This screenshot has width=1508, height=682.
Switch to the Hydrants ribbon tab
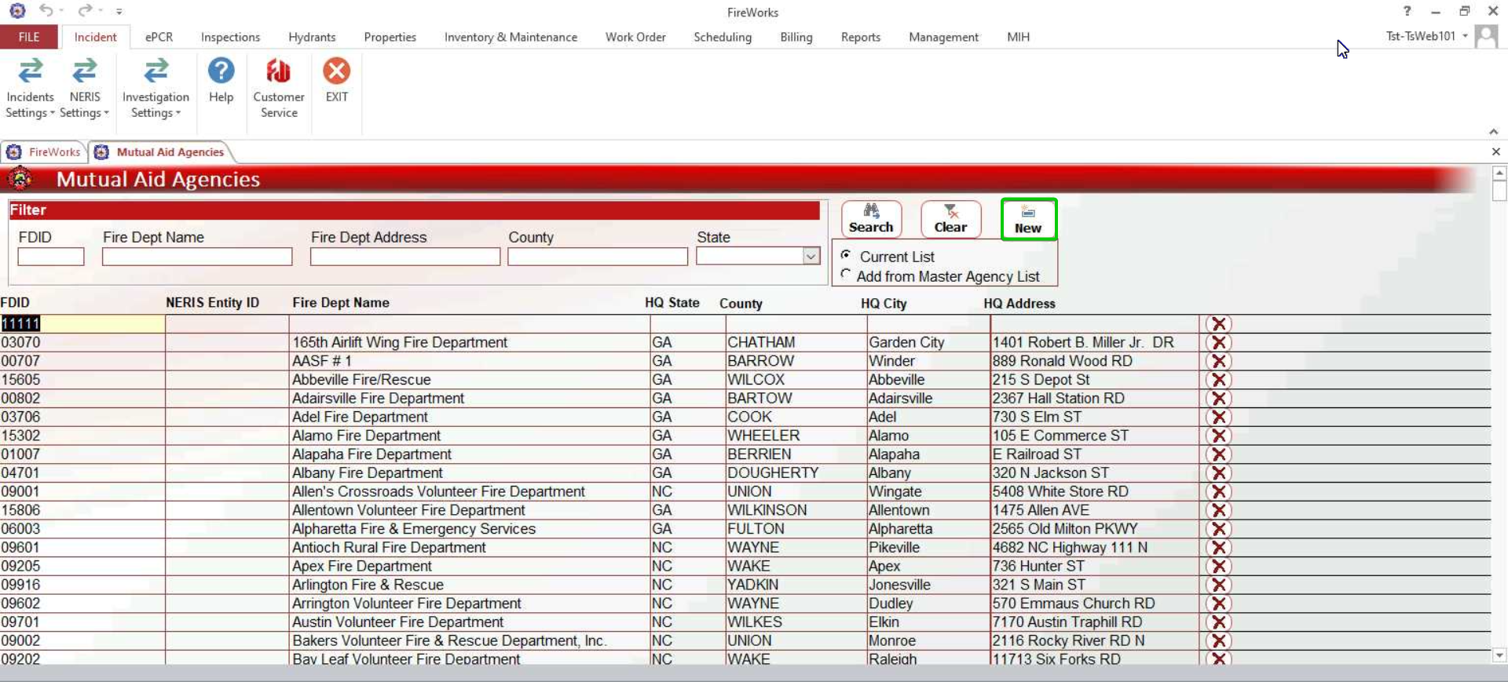tap(312, 37)
